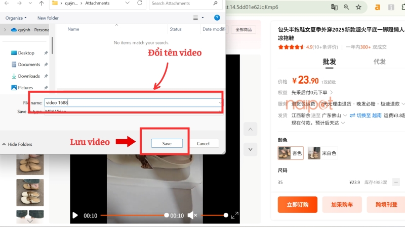Screen dimensions: 405x227
Task: Play the product video
Action: [x=75, y=215]
